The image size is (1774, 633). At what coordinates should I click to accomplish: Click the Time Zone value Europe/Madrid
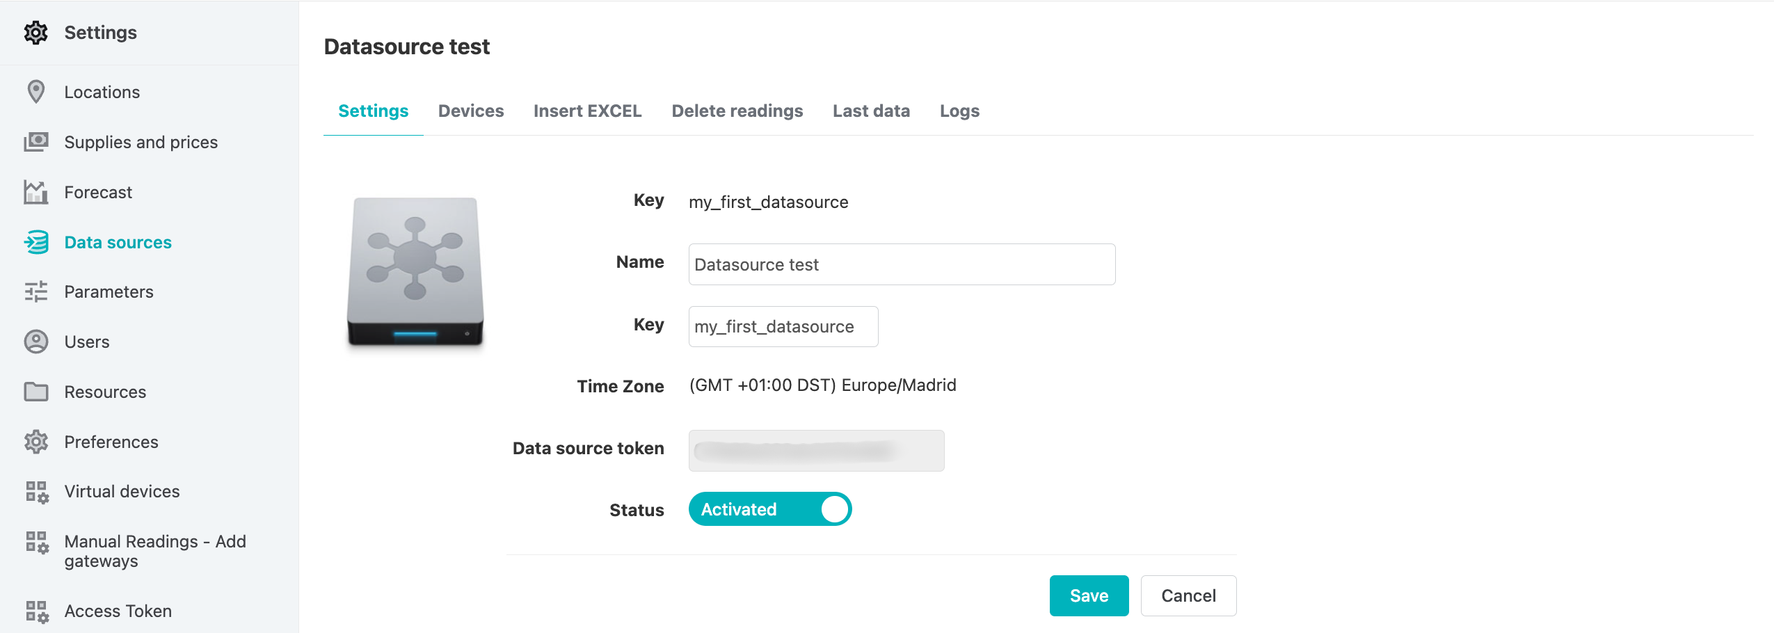(x=822, y=385)
